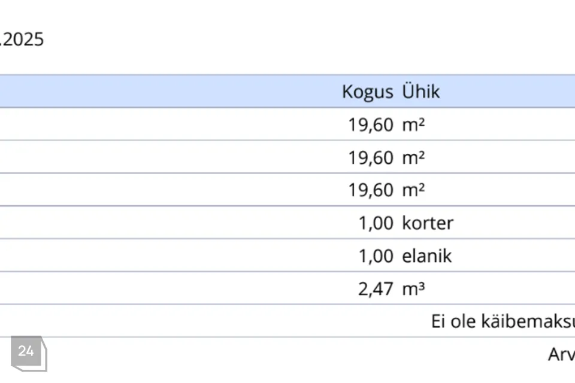Click the m² unit in first row
The width and height of the screenshot is (575, 383).
[413, 124]
